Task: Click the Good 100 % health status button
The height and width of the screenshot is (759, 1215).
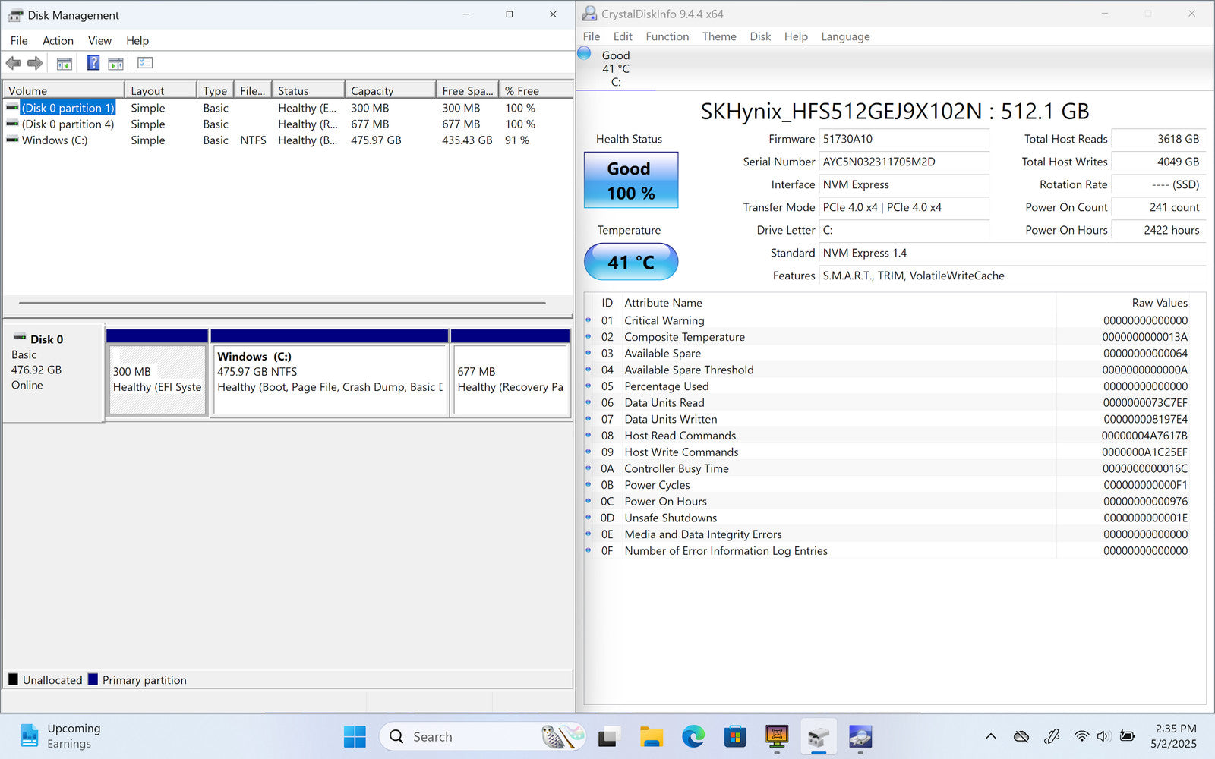Action: (x=631, y=180)
